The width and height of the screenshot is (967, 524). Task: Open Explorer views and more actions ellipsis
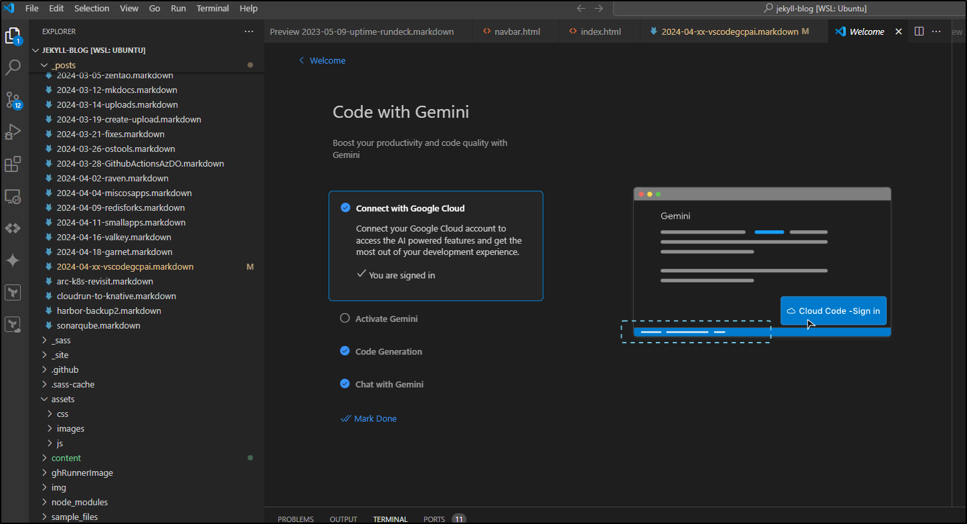[x=249, y=31]
